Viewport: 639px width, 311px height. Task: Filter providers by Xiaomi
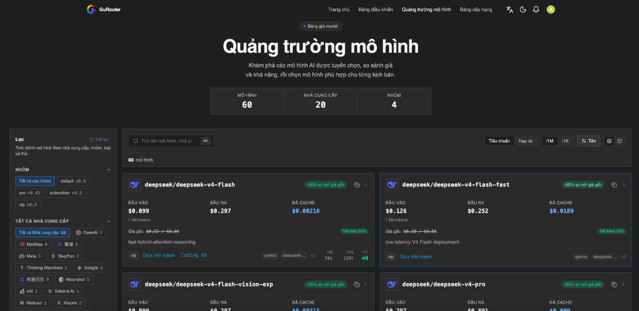(69, 303)
